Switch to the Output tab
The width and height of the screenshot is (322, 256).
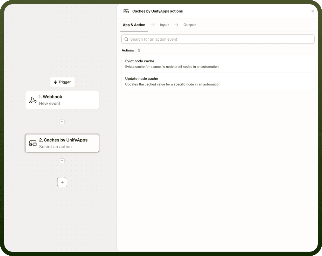[x=190, y=25]
